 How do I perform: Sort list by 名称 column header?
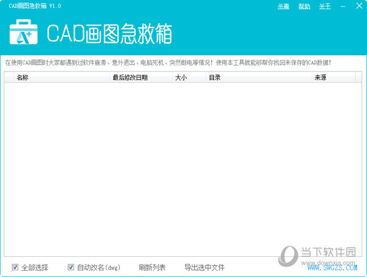[x=62, y=78]
